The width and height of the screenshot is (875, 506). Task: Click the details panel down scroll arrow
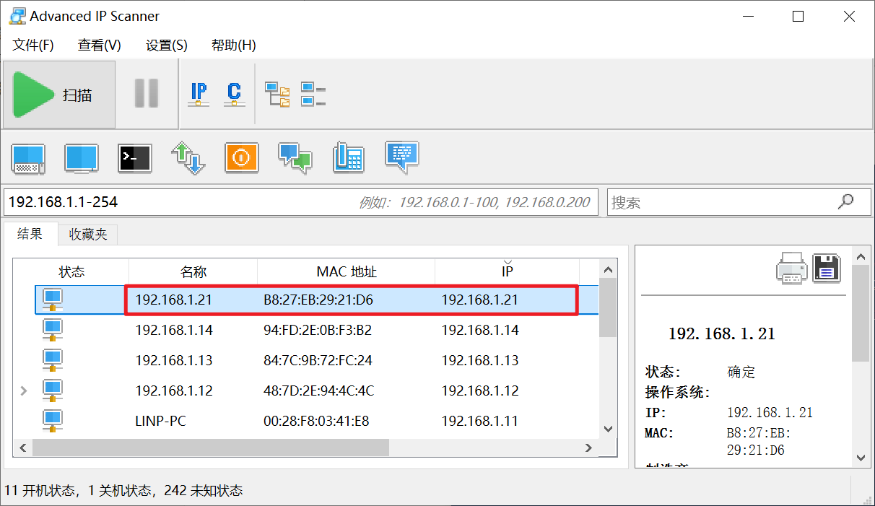pos(861,458)
